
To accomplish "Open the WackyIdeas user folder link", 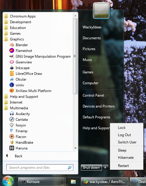I will [x=92, y=27].
